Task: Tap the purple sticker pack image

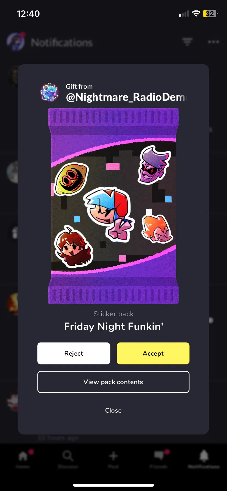Action: [113, 206]
